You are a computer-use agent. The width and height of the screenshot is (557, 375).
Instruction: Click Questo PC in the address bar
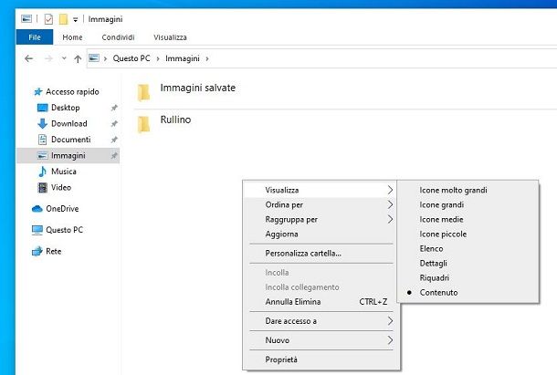click(x=131, y=58)
